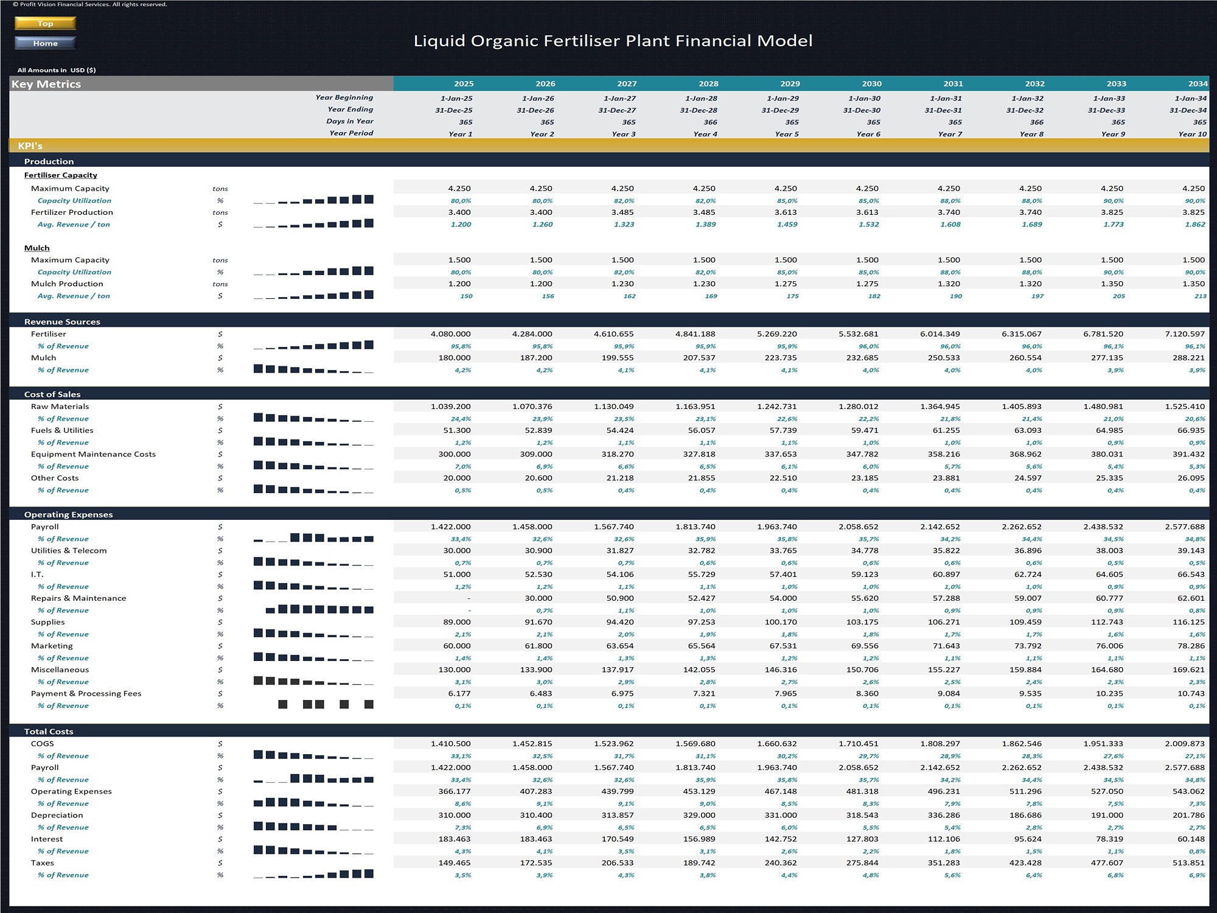The height and width of the screenshot is (913, 1217).
Task: Select Fertiliser revenue value for 2025
Action: (x=450, y=334)
